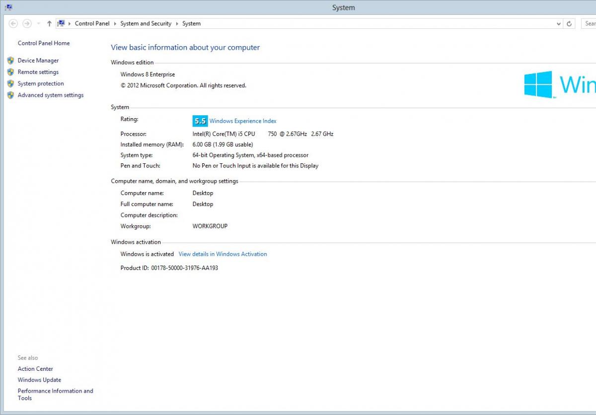Expand chevron after Control Panel breadcrumb
This screenshot has width=596, height=415.
click(x=115, y=23)
